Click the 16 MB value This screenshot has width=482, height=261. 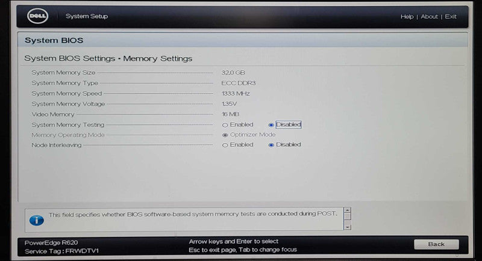pyautogui.click(x=230, y=114)
